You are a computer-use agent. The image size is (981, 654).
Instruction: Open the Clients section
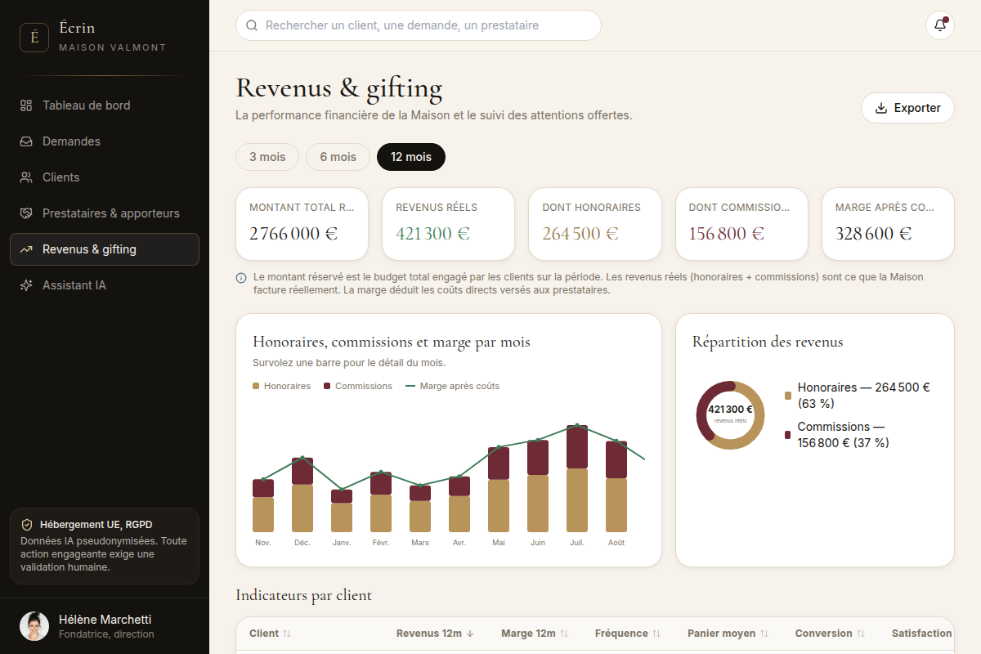point(105,177)
